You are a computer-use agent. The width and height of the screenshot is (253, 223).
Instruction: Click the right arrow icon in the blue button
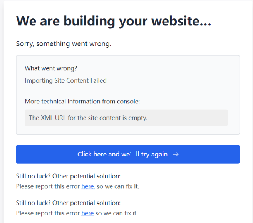pos(175,154)
